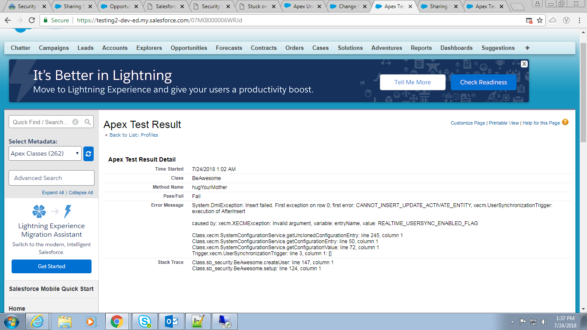The width and height of the screenshot is (587, 330).
Task: Bookmark this page with the star icon
Action: pyautogui.click(x=540, y=20)
